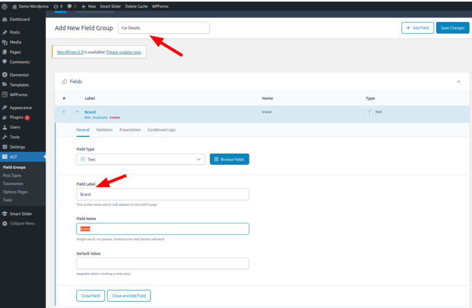Click the Please update now link
This screenshot has height=308, width=472.
click(x=124, y=52)
